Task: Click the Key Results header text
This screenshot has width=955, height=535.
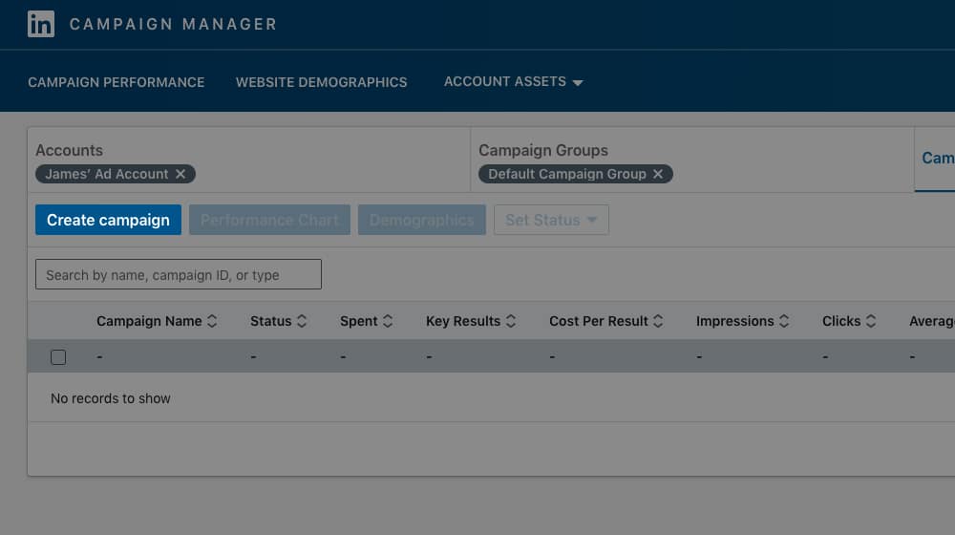Action: [463, 321]
